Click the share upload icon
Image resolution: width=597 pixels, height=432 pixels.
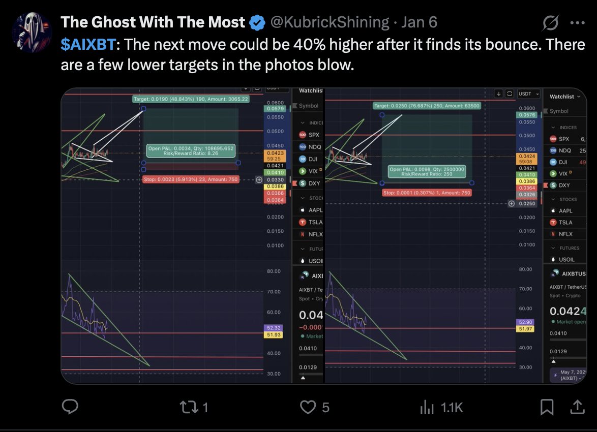tap(577, 407)
